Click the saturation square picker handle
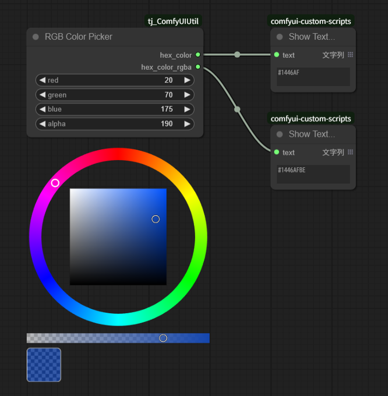 [x=156, y=219]
